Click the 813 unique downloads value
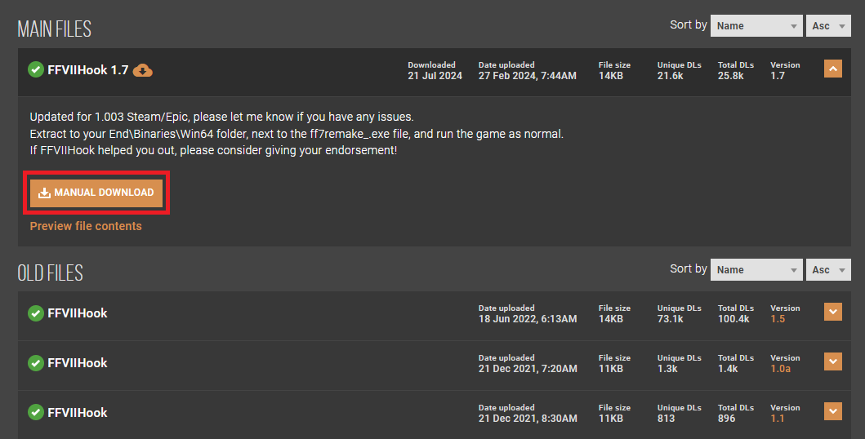The width and height of the screenshot is (865, 439). (x=666, y=419)
